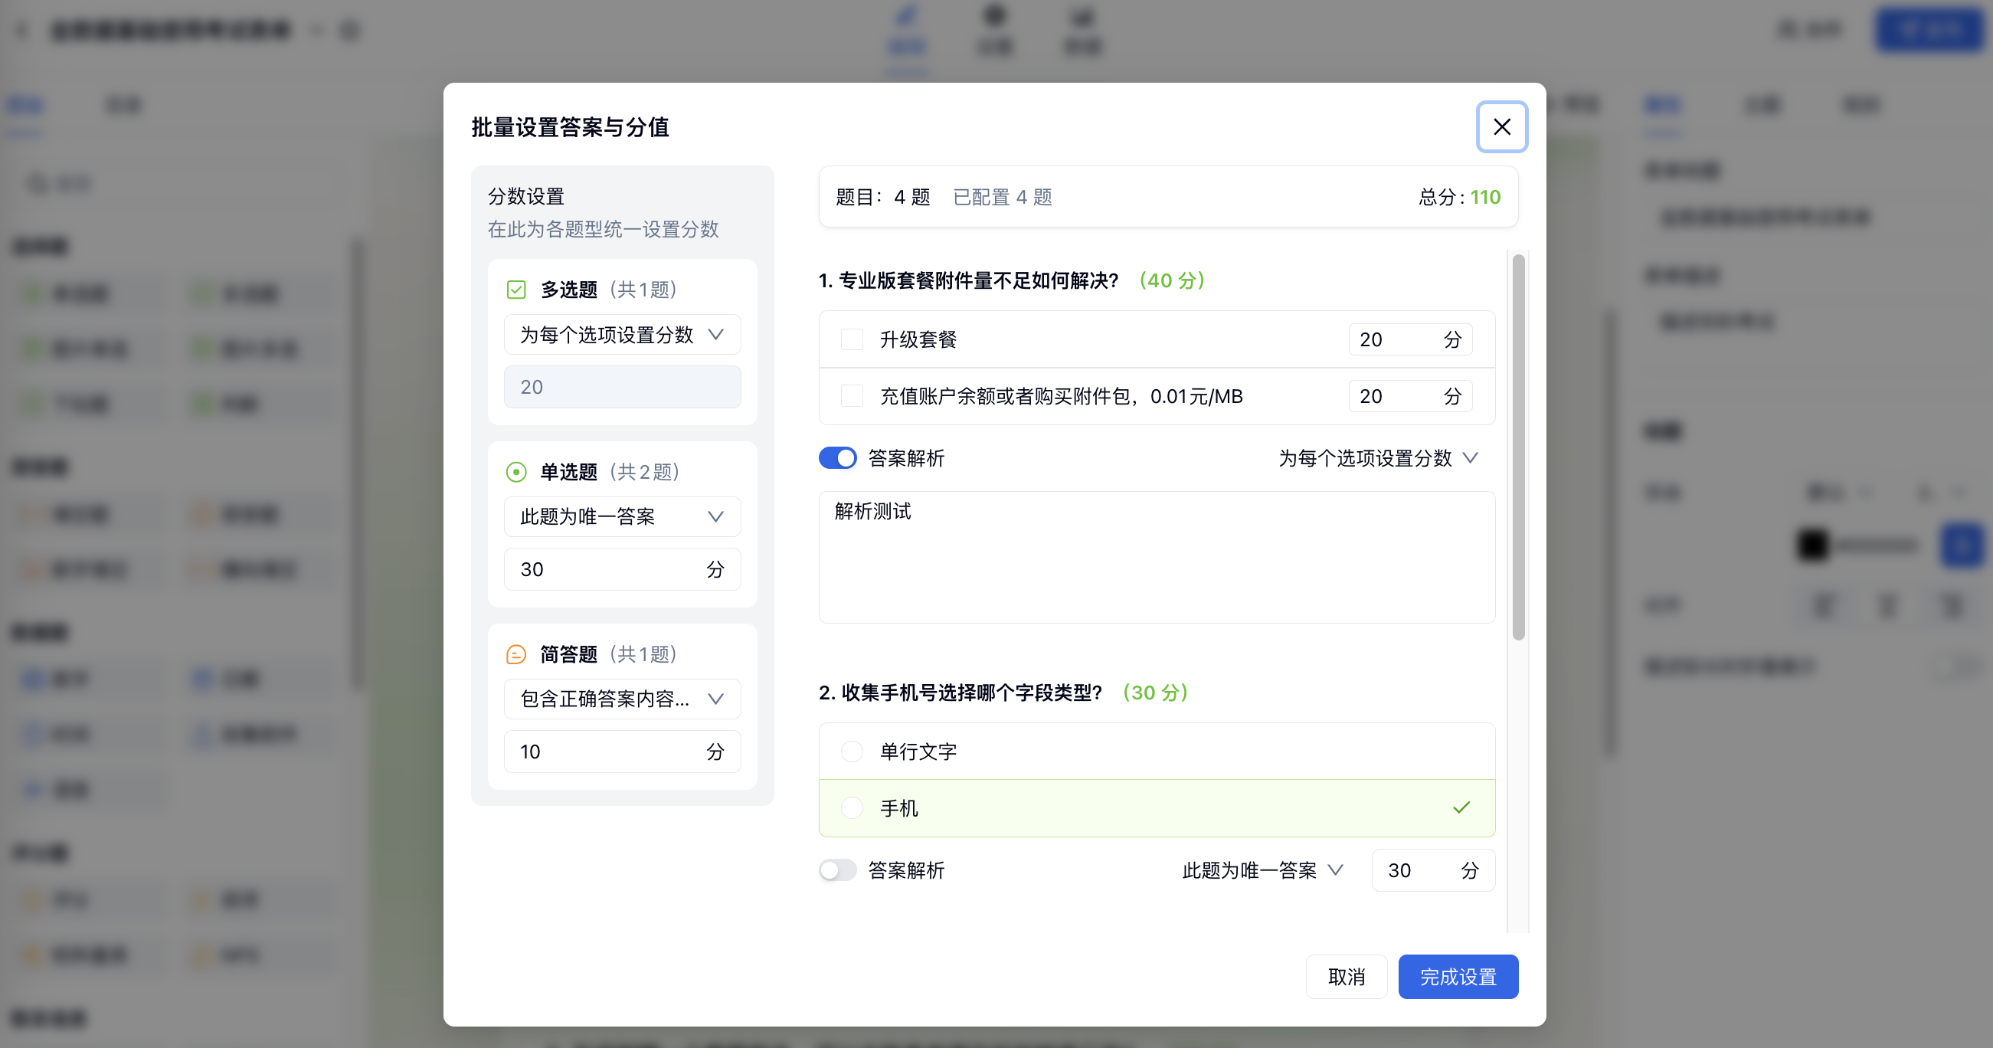
Task: Open 此题为唯一答案 dropdown under 单选题 panel
Action: (x=622, y=516)
